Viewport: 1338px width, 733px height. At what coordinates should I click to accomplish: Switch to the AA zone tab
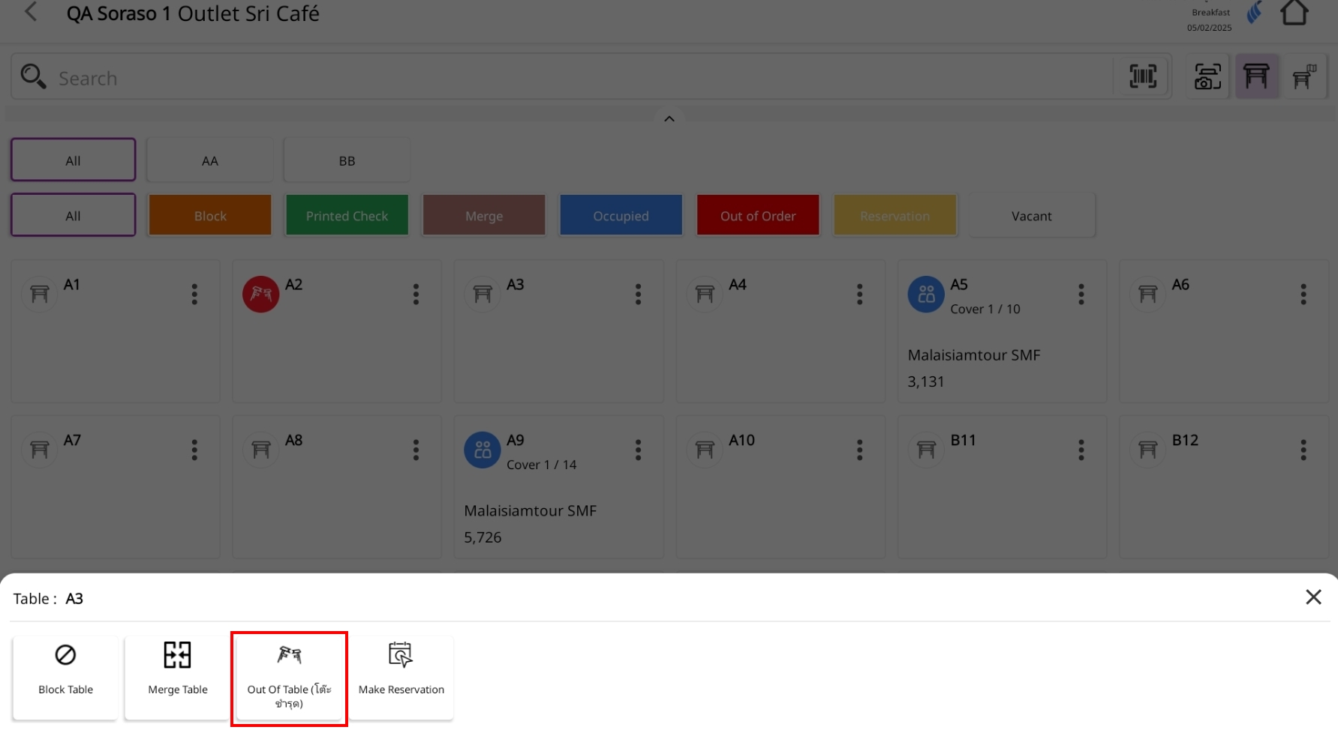[209, 161]
